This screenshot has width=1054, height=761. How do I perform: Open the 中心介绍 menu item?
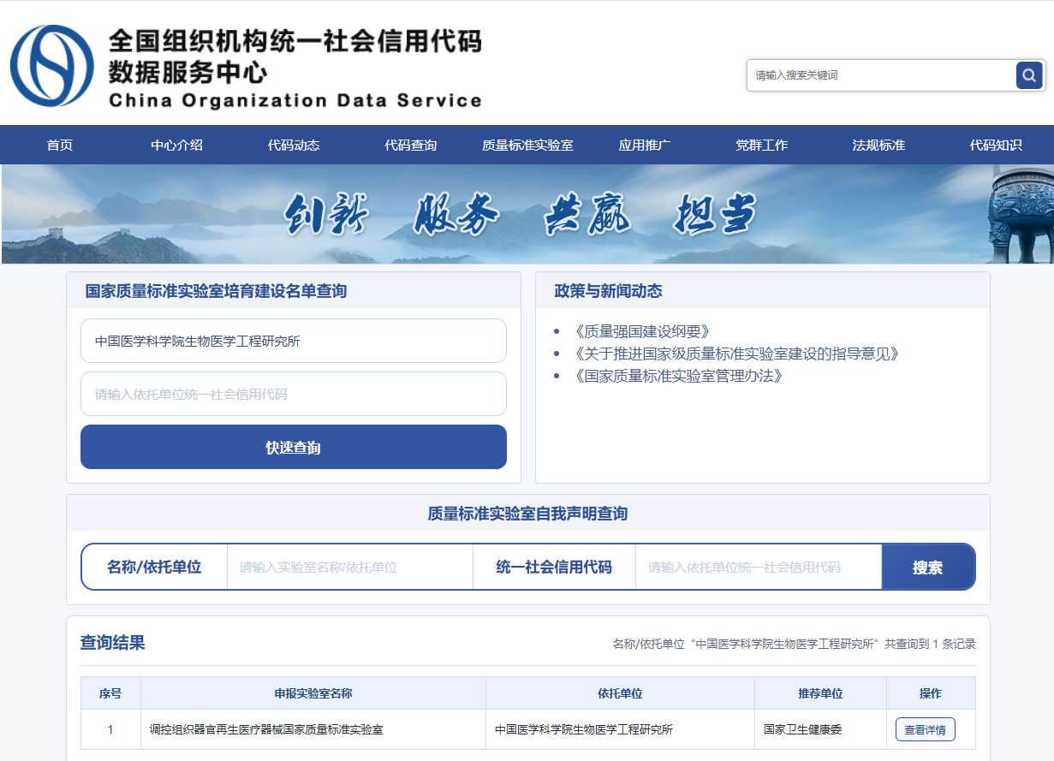point(176,145)
